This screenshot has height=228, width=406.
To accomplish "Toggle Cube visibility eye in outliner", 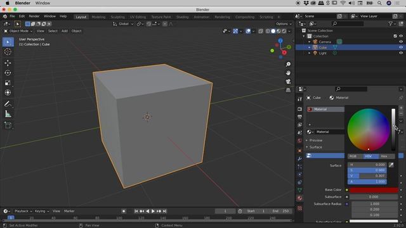I will [x=401, y=47].
